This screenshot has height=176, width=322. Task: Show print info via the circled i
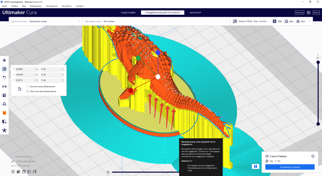(x=313, y=156)
